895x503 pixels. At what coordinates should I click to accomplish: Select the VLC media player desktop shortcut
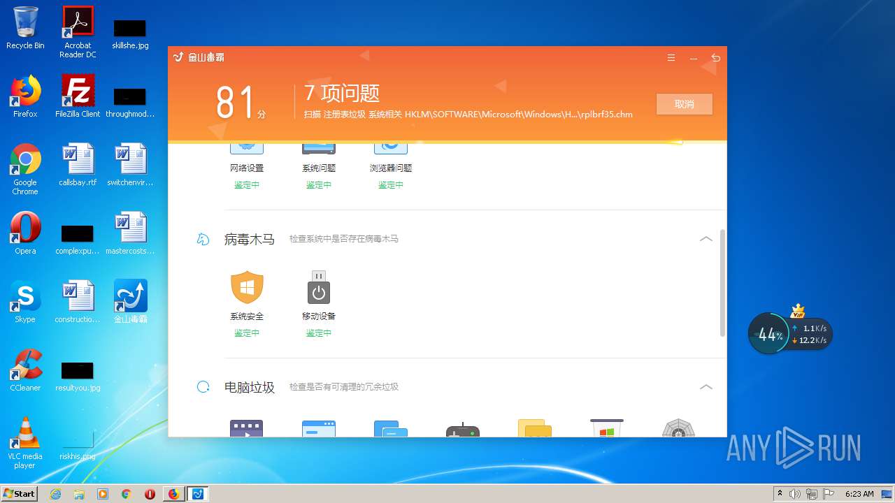click(x=25, y=443)
